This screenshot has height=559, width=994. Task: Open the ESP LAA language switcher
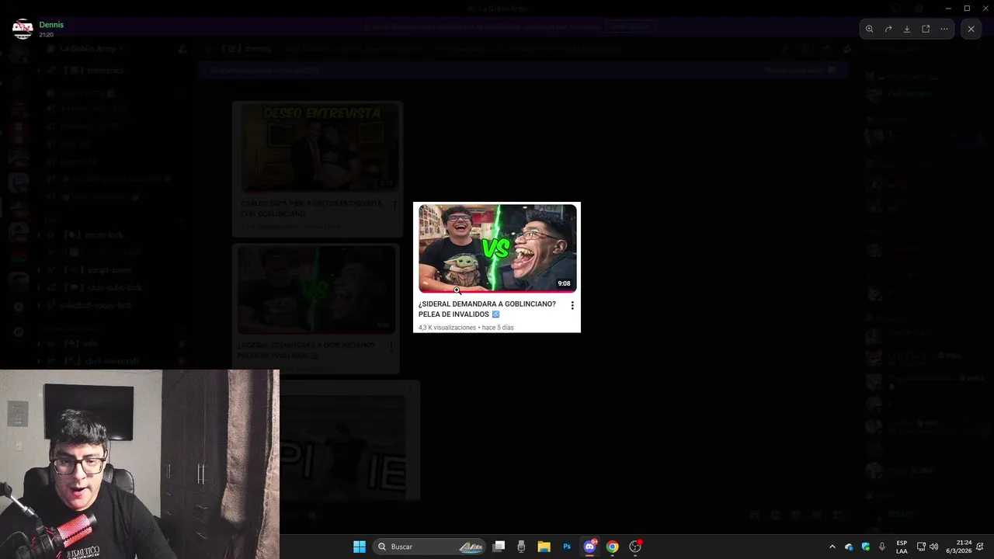click(902, 547)
